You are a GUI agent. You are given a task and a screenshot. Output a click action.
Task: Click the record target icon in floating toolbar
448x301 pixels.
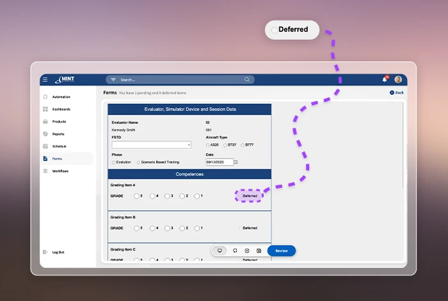[x=247, y=251]
